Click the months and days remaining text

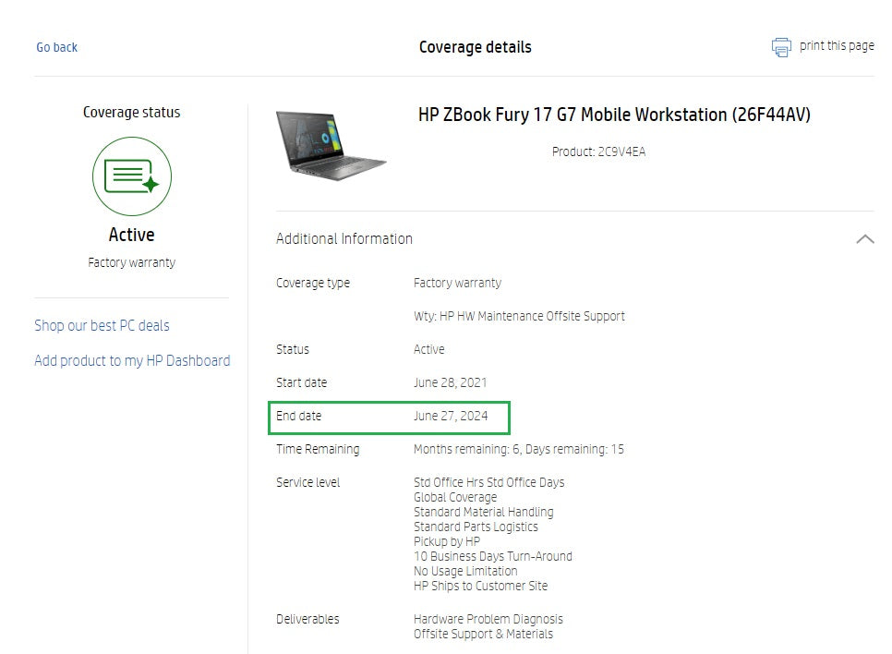click(518, 450)
